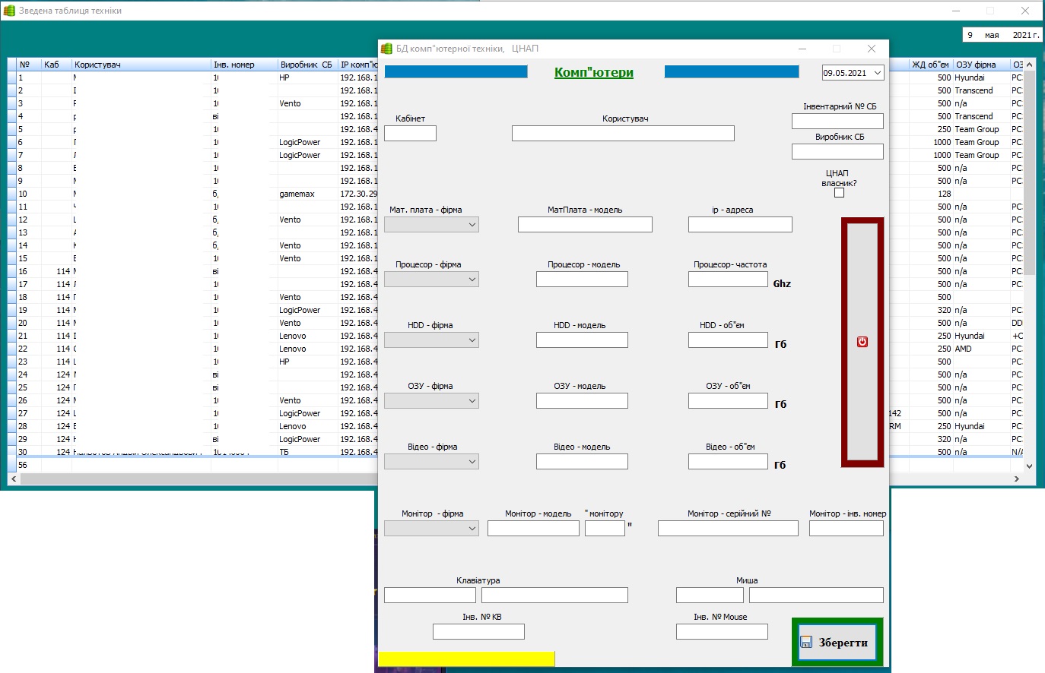Save the record with the Зберегти button
The width and height of the screenshot is (1045, 673).
coord(837,642)
